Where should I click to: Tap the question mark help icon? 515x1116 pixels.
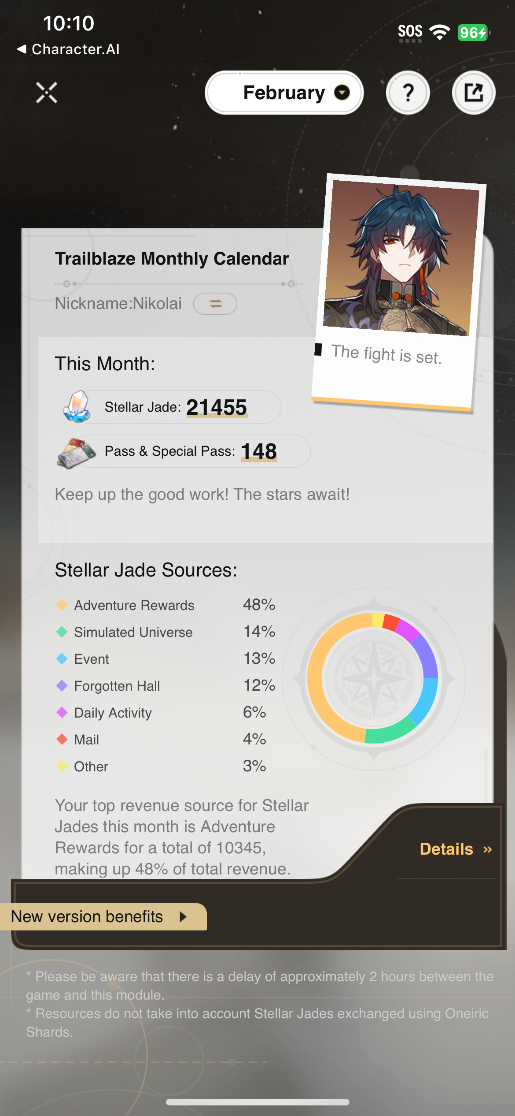pyautogui.click(x=408, y=93)
